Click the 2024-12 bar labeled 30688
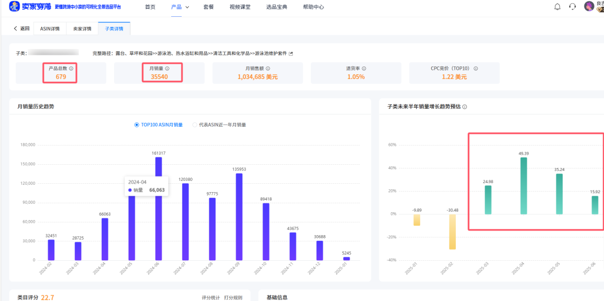This screenshot has height=301, width=604. 320,251
